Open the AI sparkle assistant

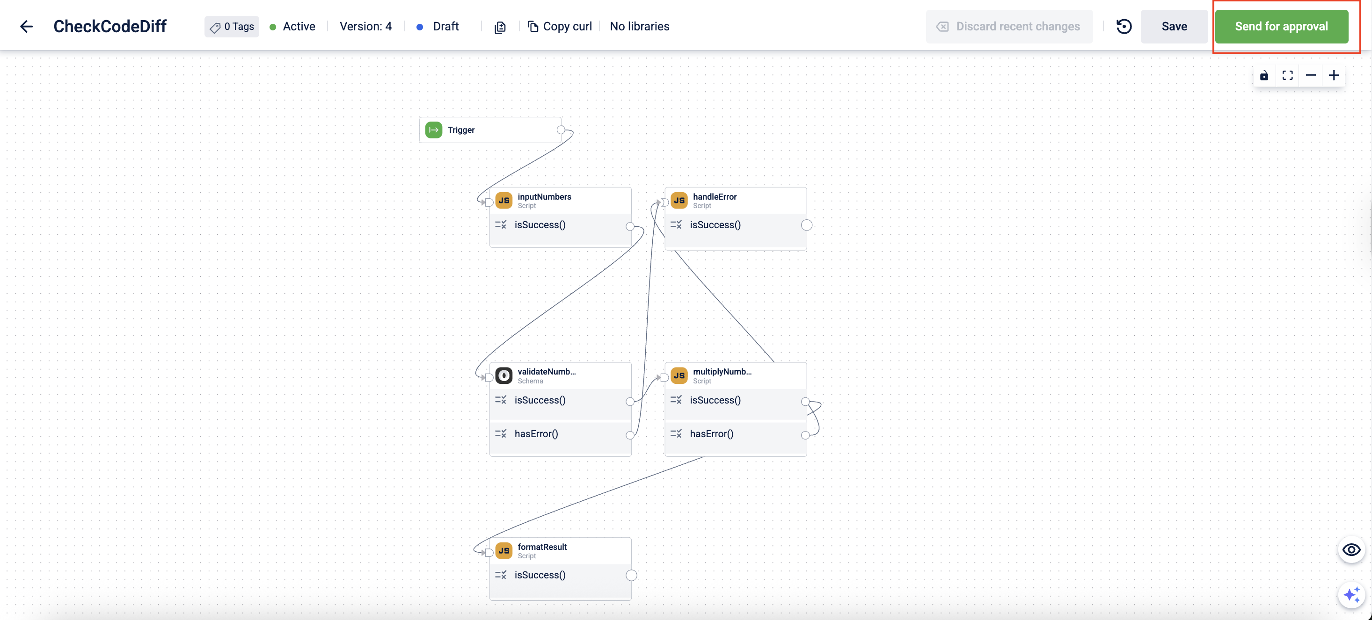(1351, 595)
